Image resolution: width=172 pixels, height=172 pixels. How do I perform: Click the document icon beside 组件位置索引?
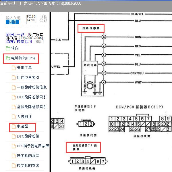[x=14, y=77]
